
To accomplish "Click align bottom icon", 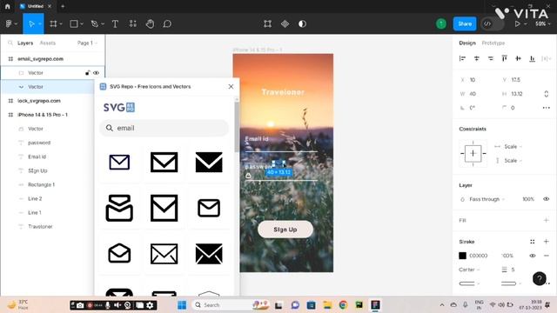I will (532, 58).
